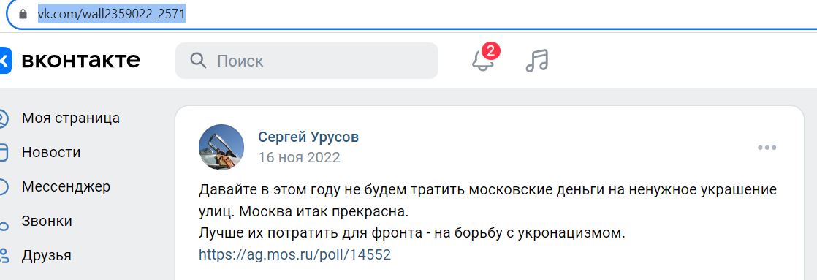This screenshot has width=817, height=280.
Task: Open the notifications bell
Action: coord(483,61)
